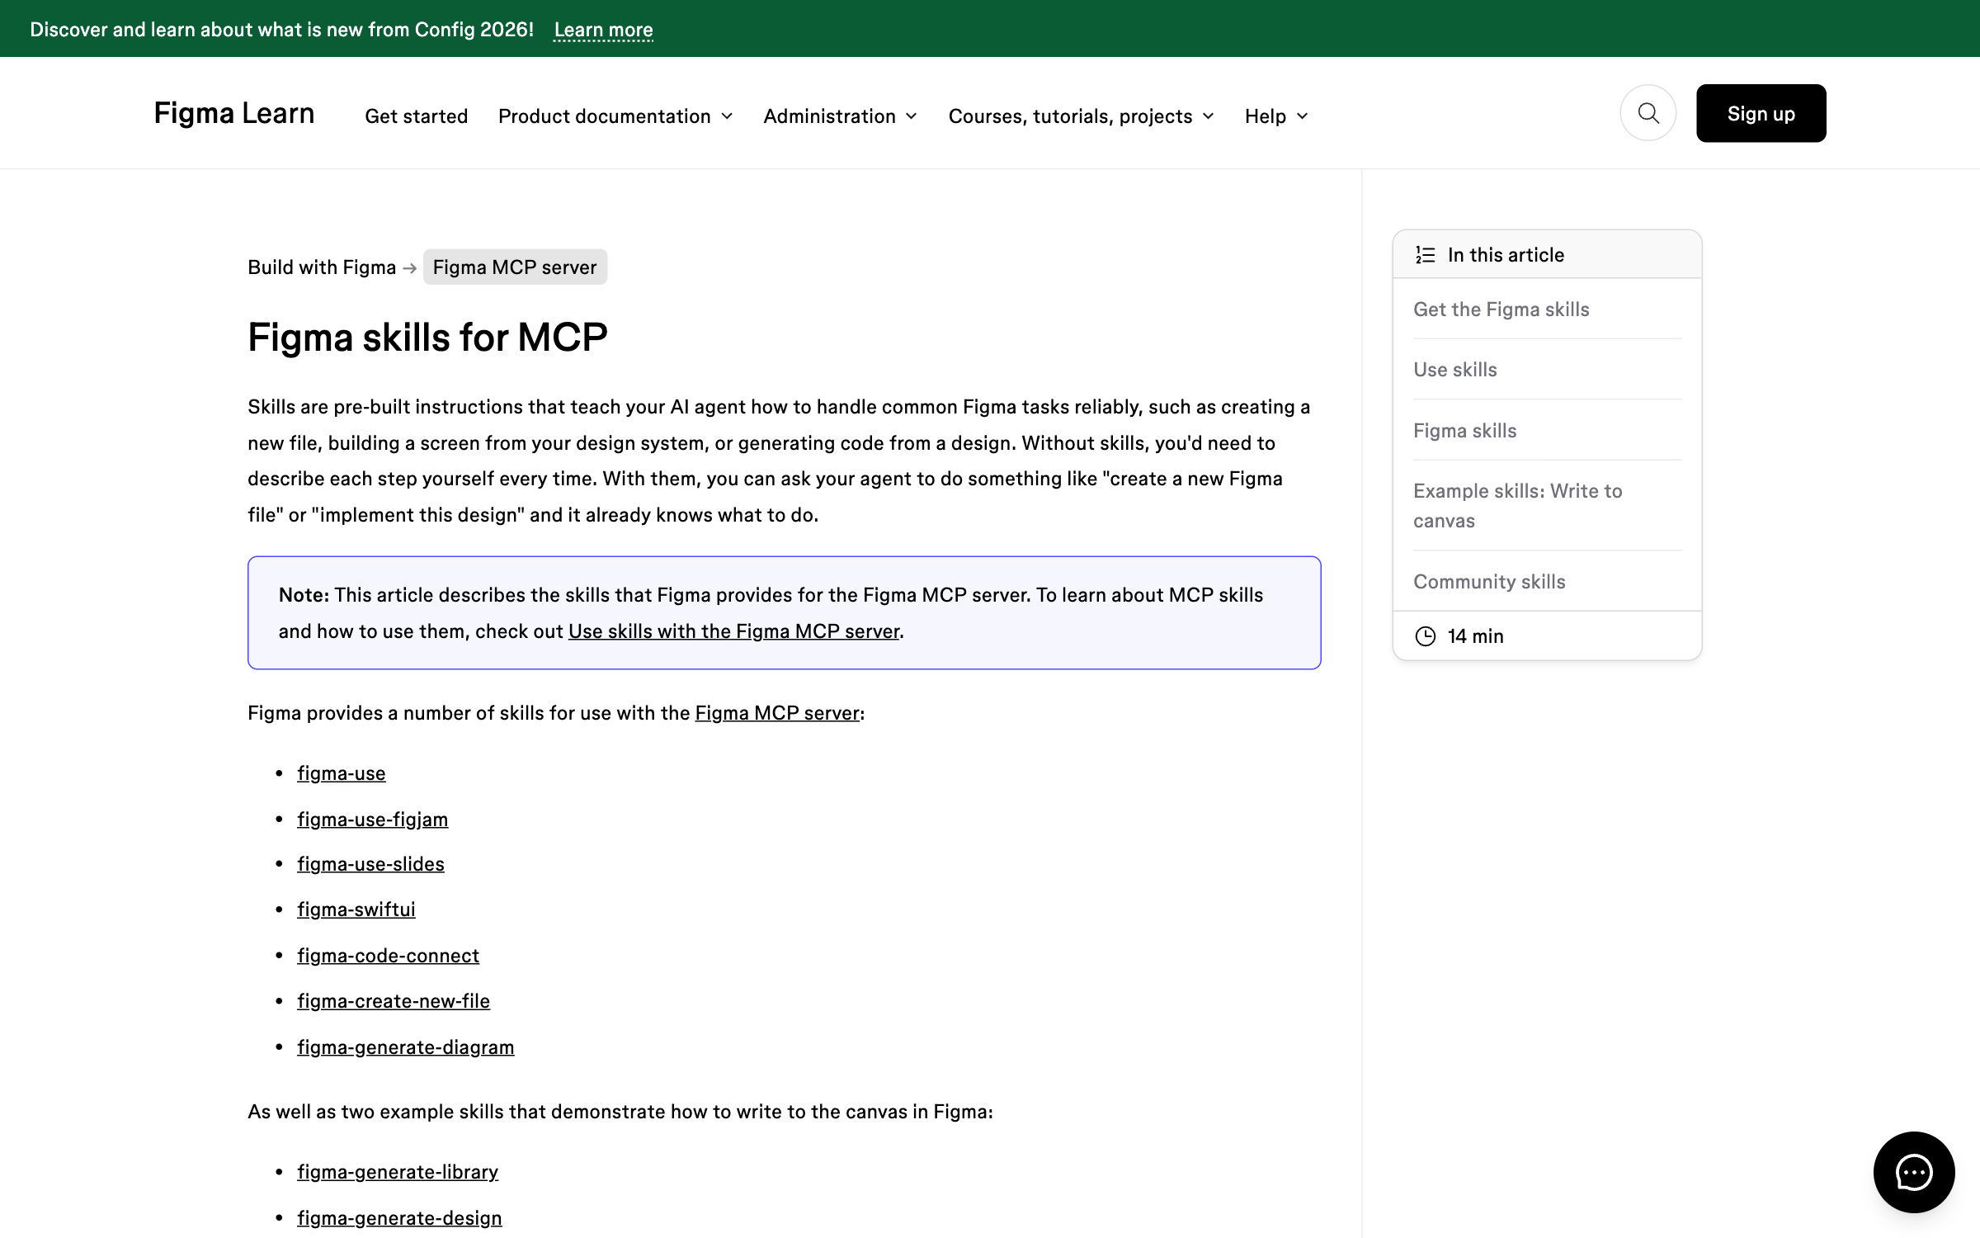The height and width of the screenshot is (1238, 1980).
Task: Open the figma-use-figjam skill link
Action: coord(373,820)
